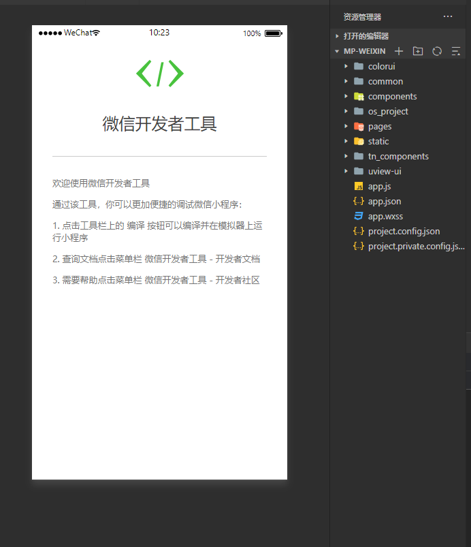Click the common folder icon
This screenshot has height=547, width=471.
[x=359, y=81]
